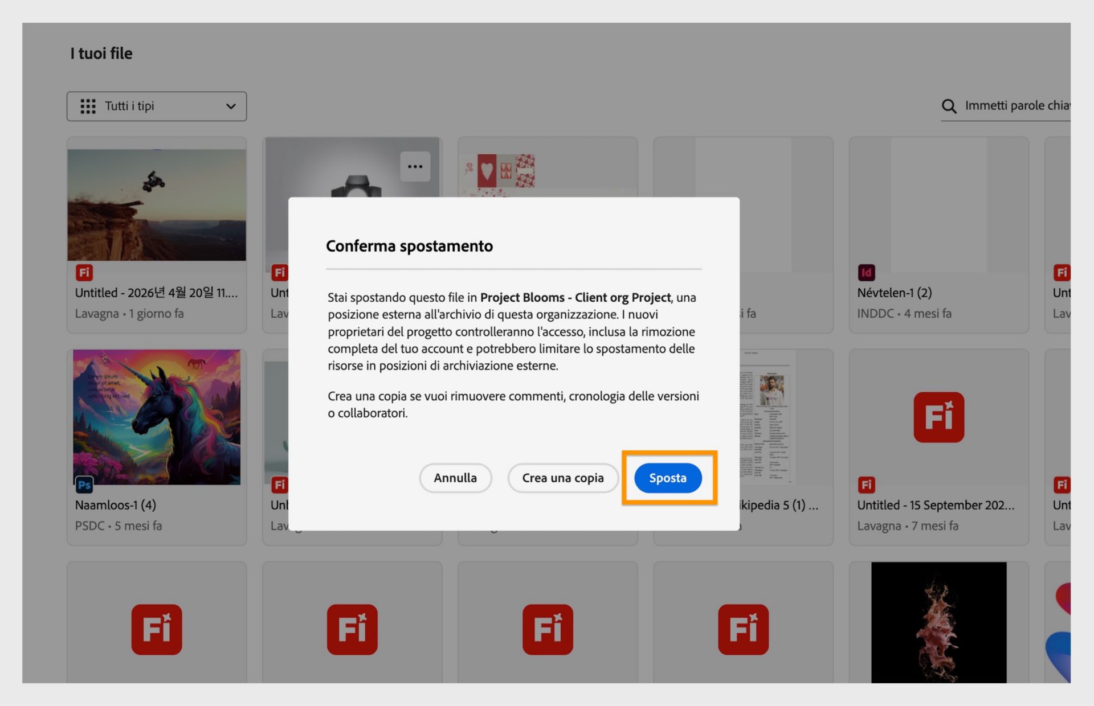Open the black splash artwork thumbnail
1094x706 pixels.
coord(939,622)
